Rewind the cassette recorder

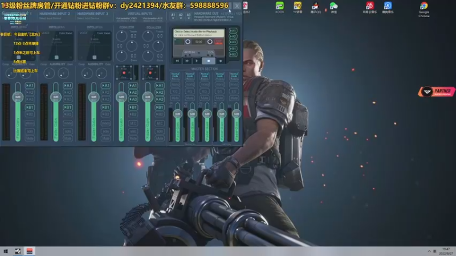point(177,61)
